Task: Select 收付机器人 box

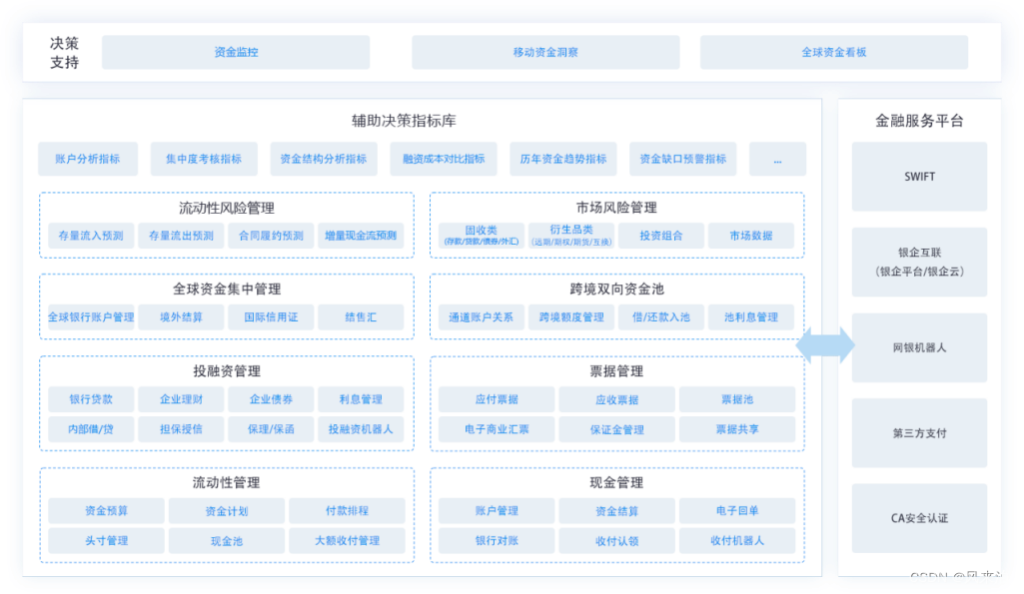Action: click(x=737, y=541)
